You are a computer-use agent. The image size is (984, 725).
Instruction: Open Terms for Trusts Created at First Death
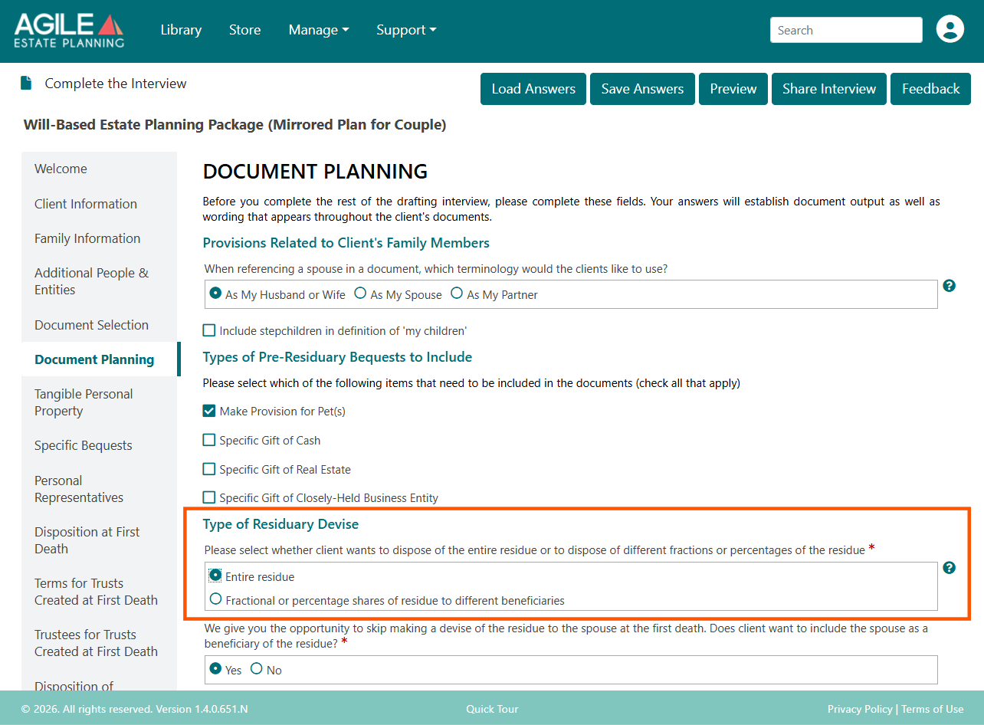99,592
